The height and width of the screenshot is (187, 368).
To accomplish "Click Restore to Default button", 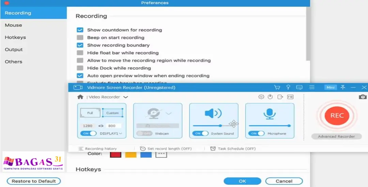I will pyautogui.click(x=34, y=181).
